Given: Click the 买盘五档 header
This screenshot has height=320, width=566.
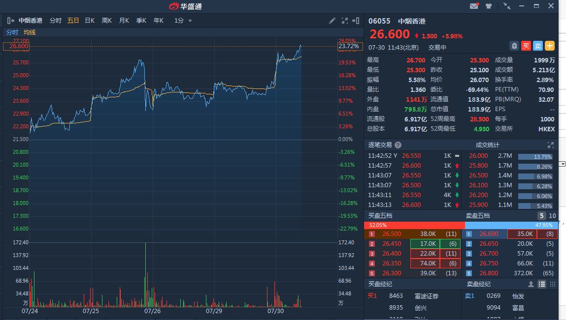Looking at the screenshot, I should tap(380, 215).
